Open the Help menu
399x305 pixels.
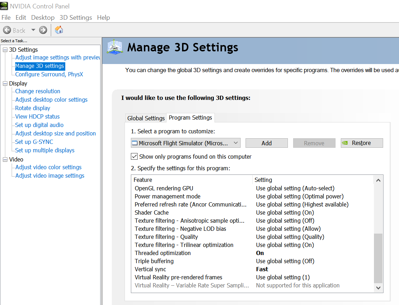pos(103,18)
